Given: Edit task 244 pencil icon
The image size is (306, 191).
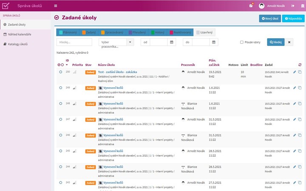Looking at the screenshot, I should 295,167.
